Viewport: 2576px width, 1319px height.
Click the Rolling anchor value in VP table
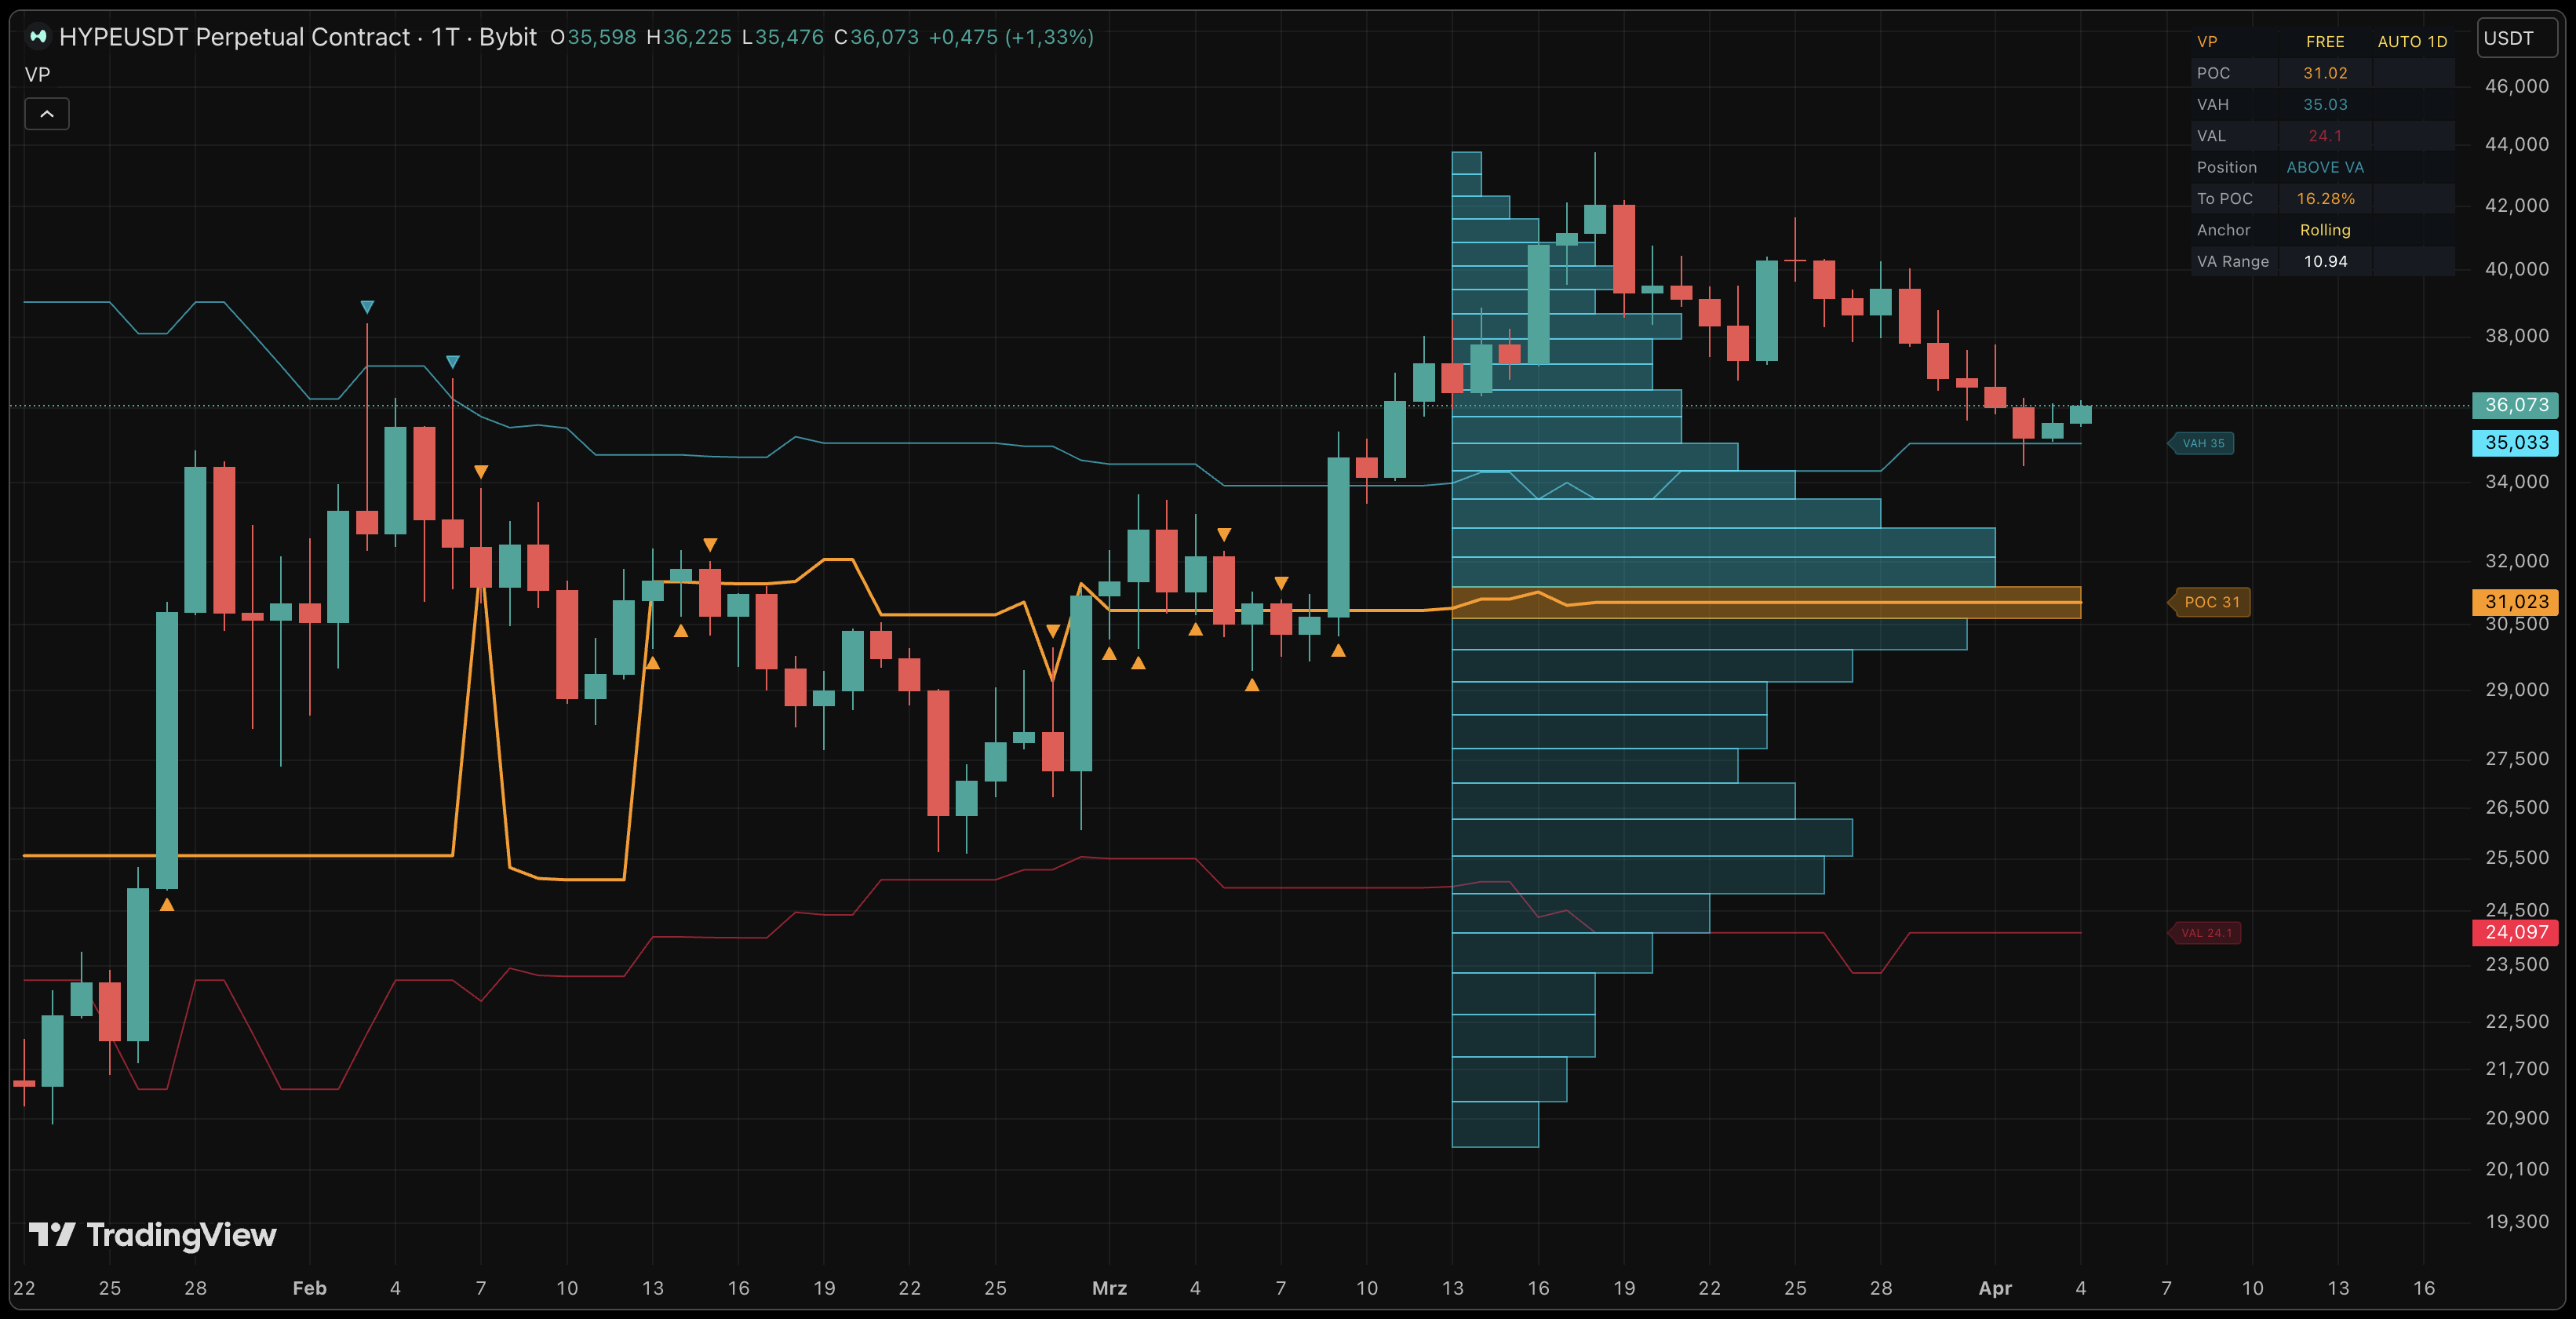pyautogui.click(x=2324, y=230)
